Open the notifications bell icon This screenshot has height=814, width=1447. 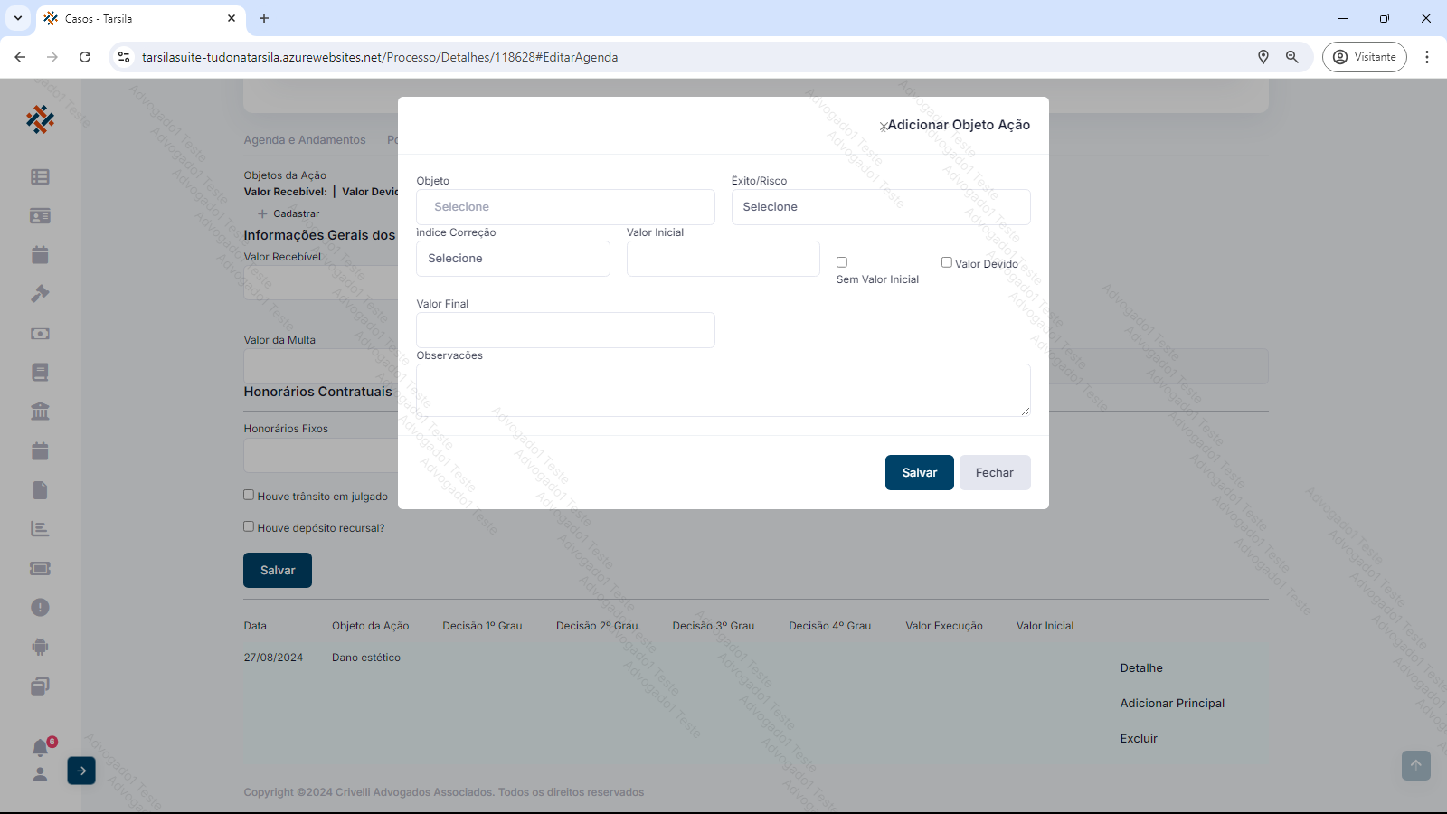point(40,748)
